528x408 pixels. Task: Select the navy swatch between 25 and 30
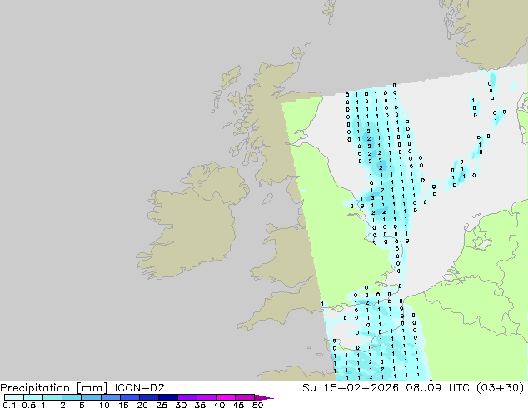click(167, 397)
